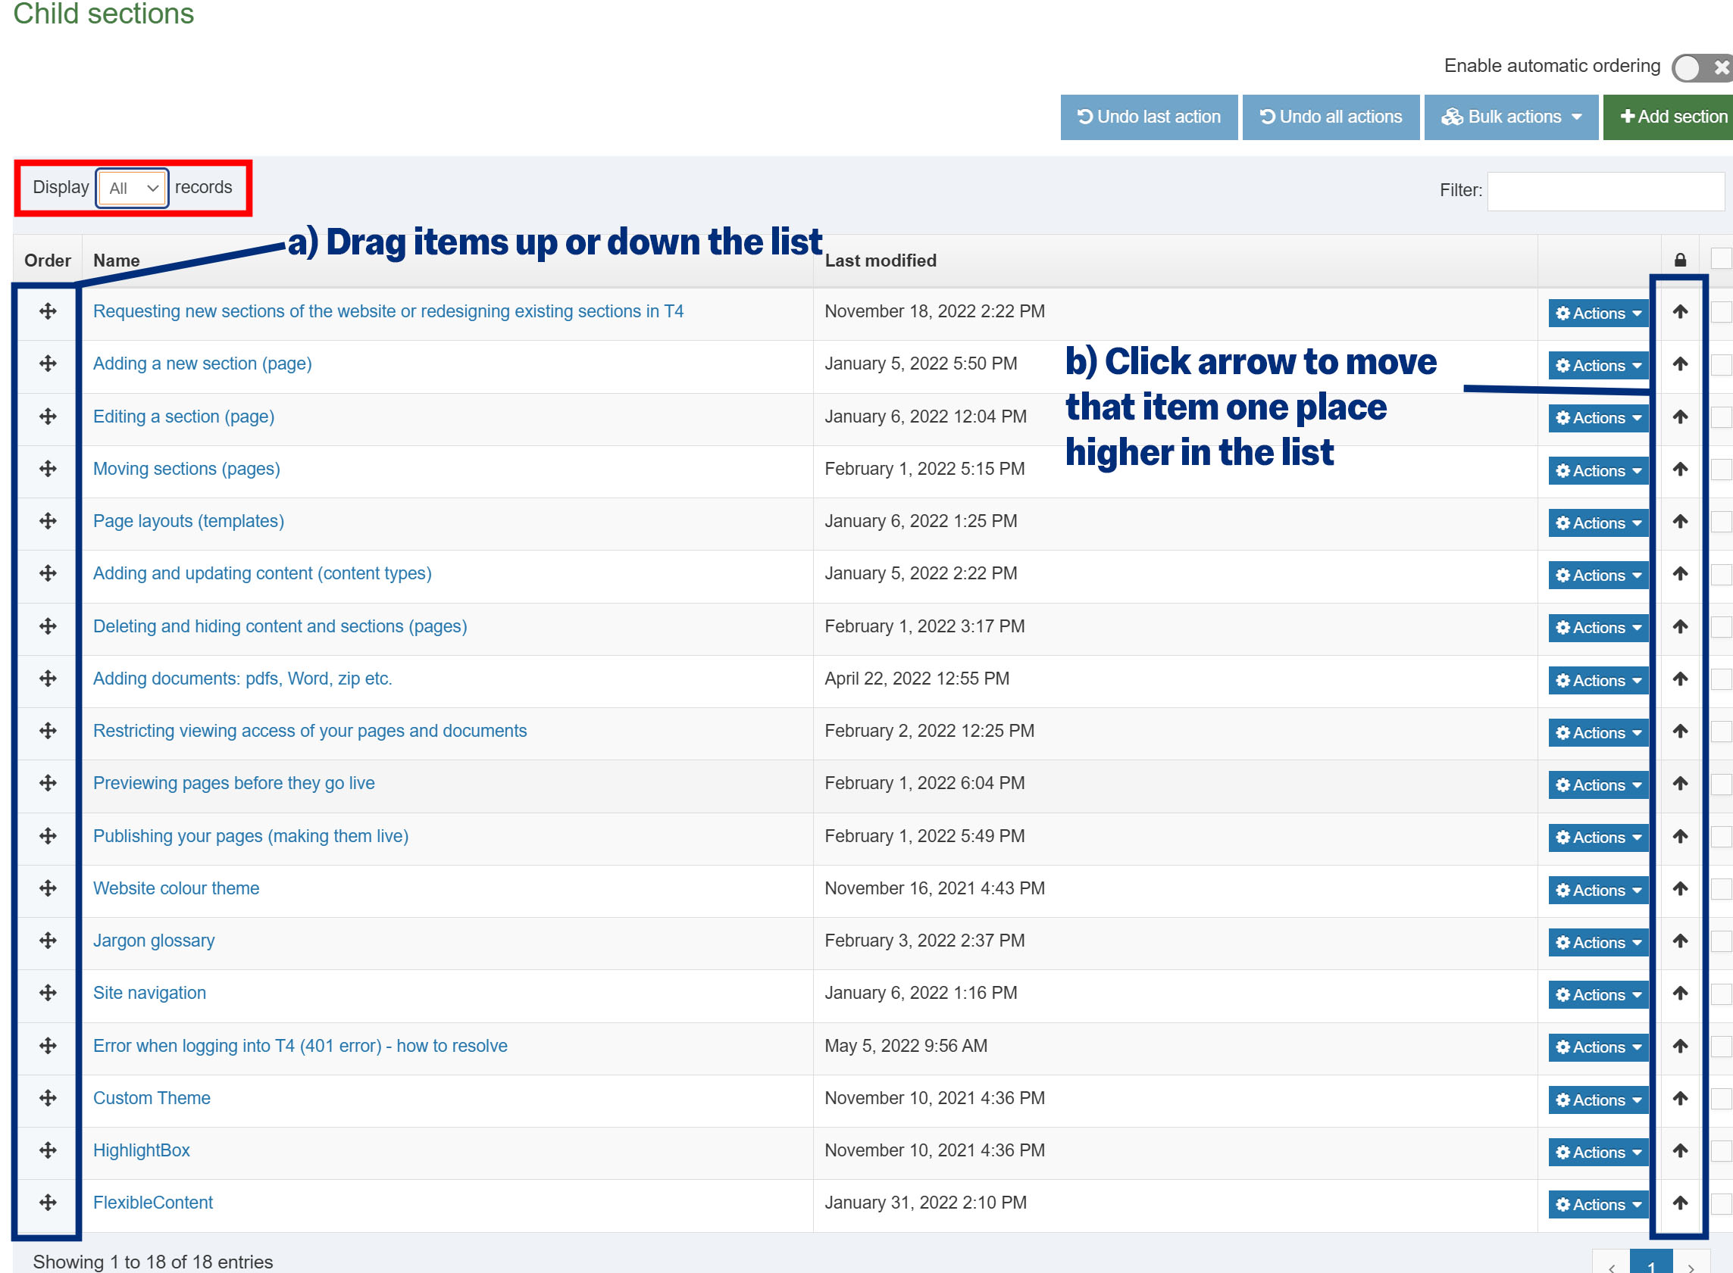Tick the select-all checkbox in table header
Screen dimensions: 1733x1273
(x=1721, y=259)
